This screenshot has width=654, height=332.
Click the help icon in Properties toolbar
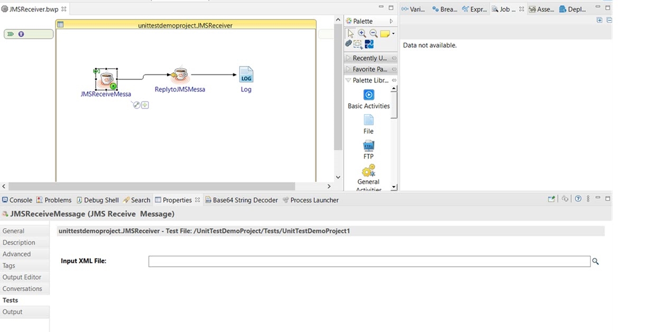578,199
